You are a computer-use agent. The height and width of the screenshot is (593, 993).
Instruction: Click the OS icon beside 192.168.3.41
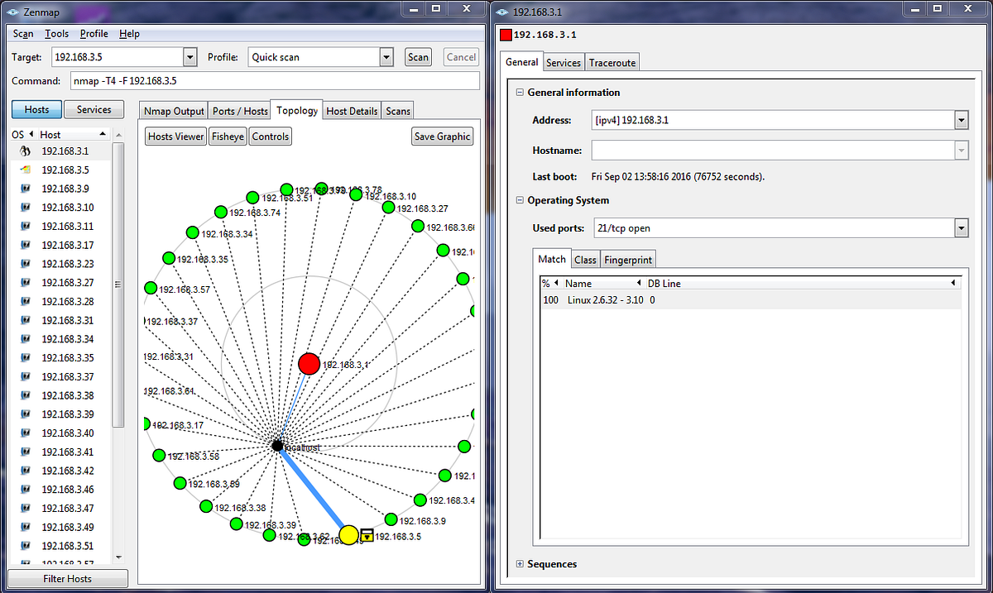point(25,452)
